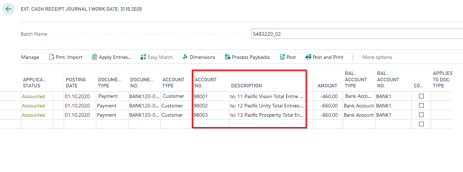
Task: Sort by the Posting Date column header
Action: click(75, 82)
